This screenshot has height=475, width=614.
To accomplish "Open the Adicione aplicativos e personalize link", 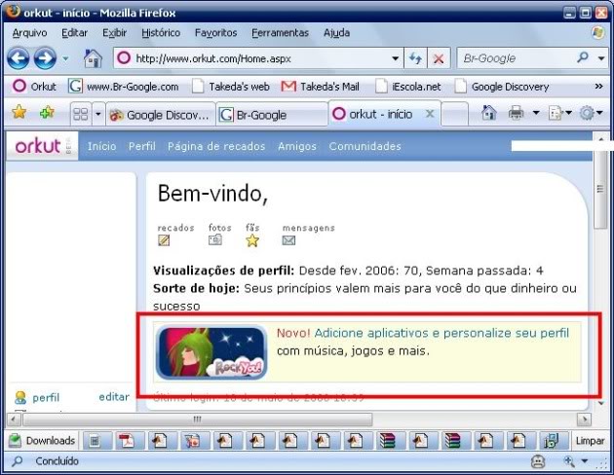I will pos(441,333).
